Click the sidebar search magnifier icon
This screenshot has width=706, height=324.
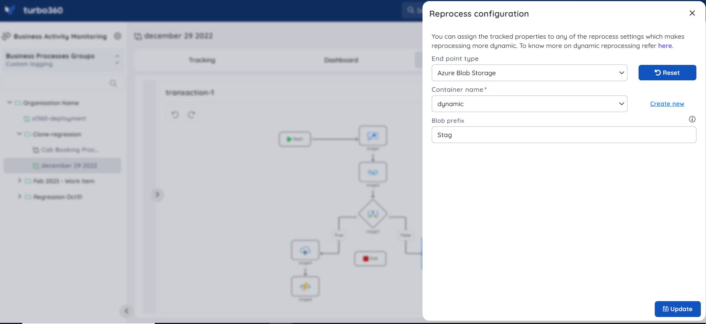pyautogui.click(x=113, y=83)
